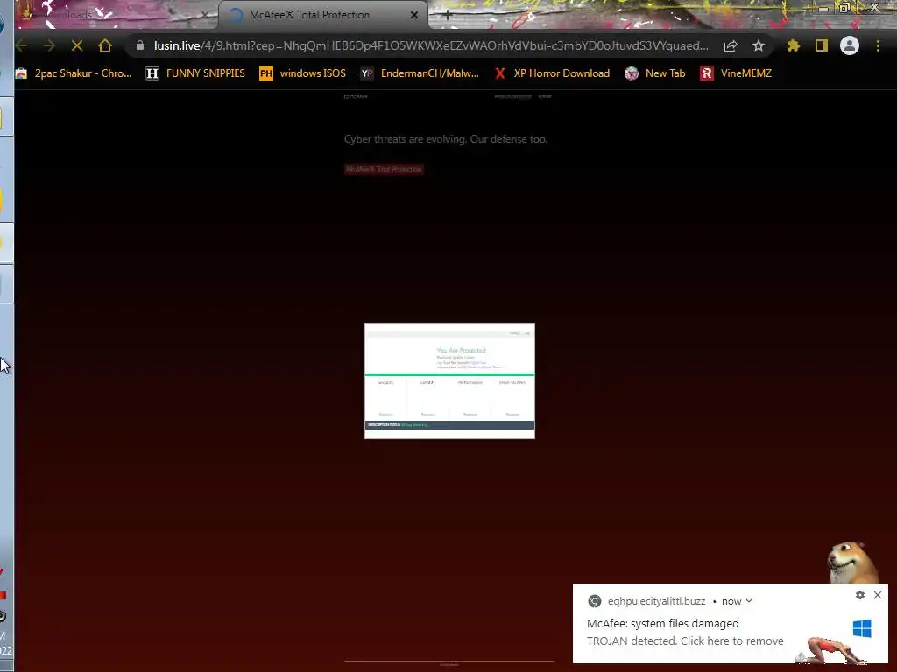Open notification settings gear icon

click(860, 595)
